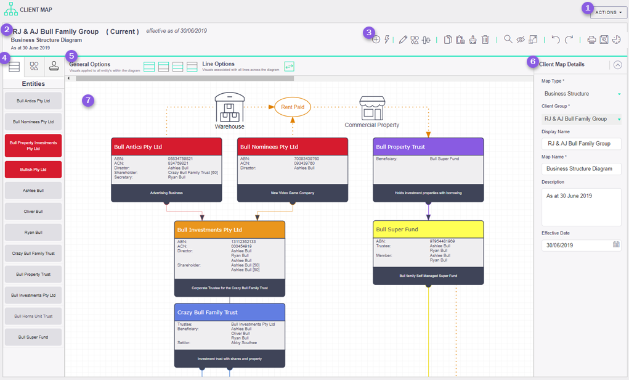Click the clock history icon
The image size is (629, 380).
pyautogui.click(x=617, y=39)
